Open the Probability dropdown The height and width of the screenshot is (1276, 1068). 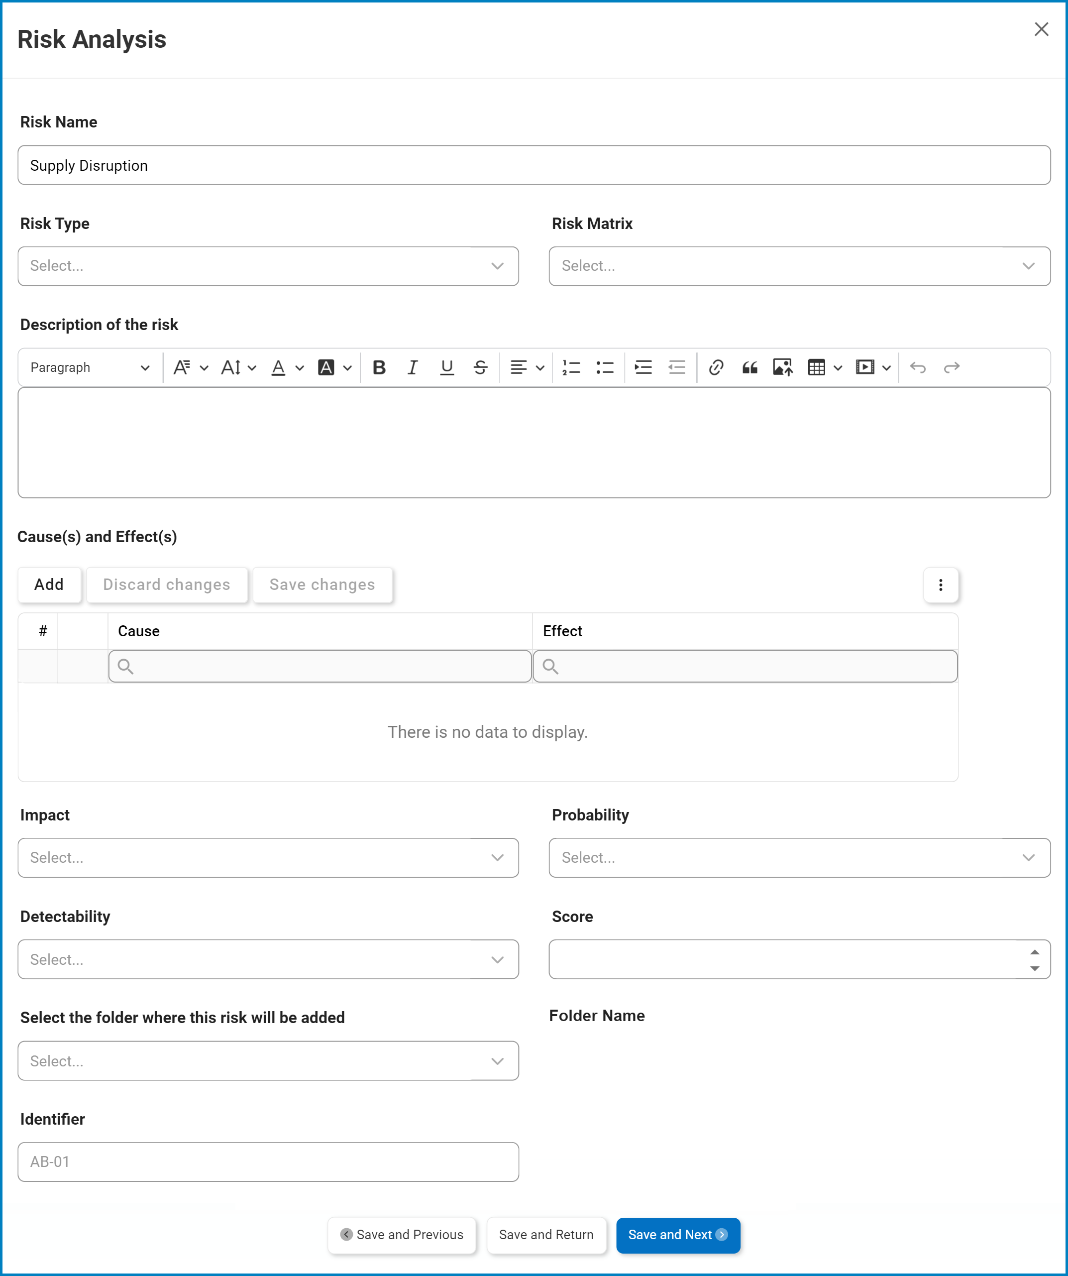click(x=799, y=858)
